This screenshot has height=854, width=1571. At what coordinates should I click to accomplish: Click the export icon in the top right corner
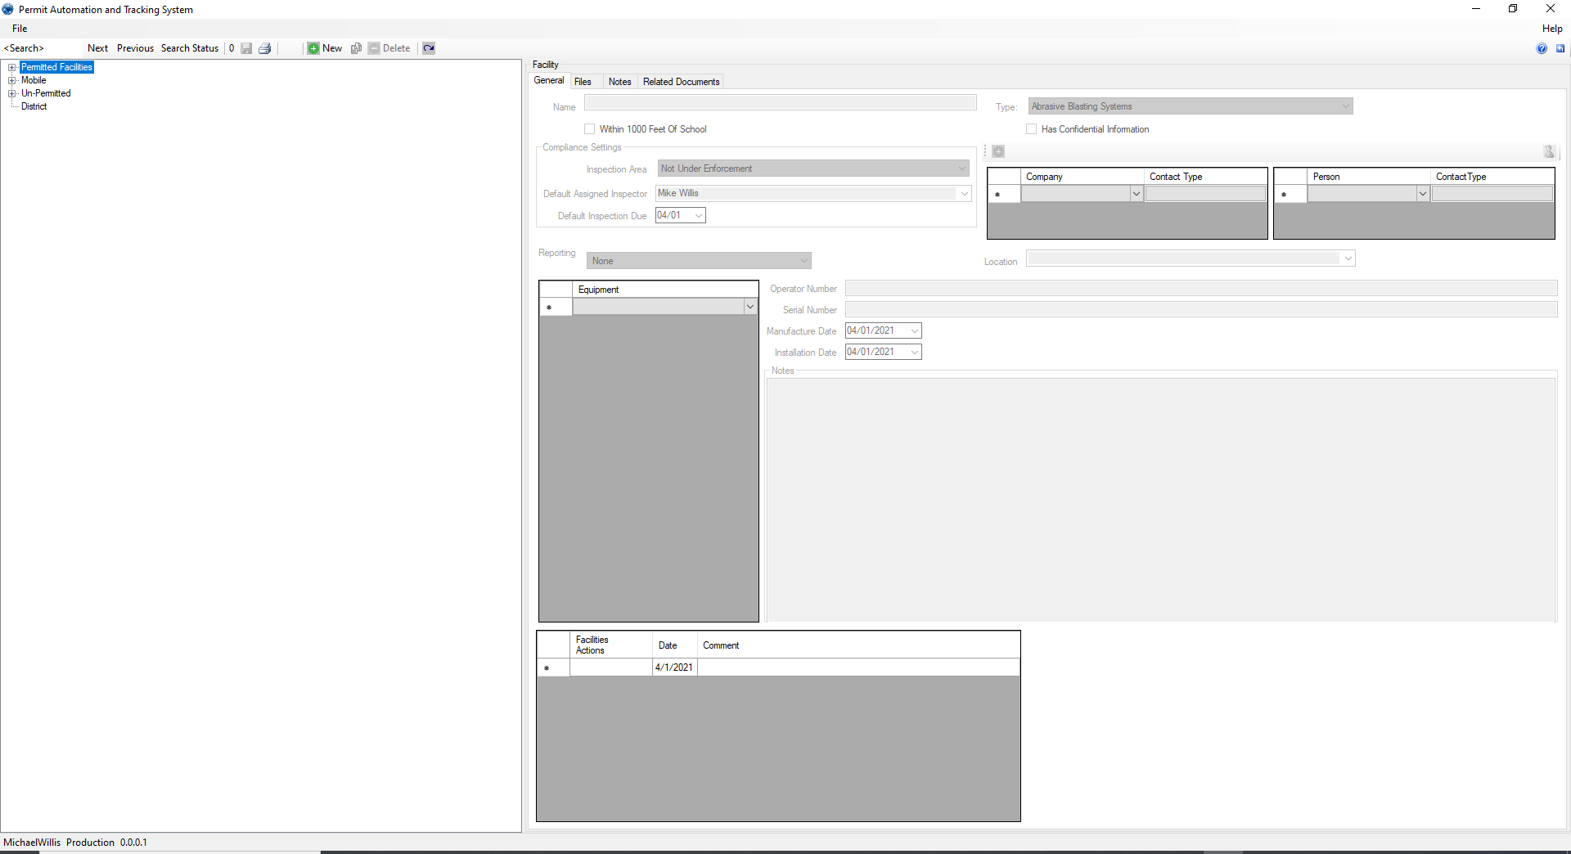coord(1560,48)
